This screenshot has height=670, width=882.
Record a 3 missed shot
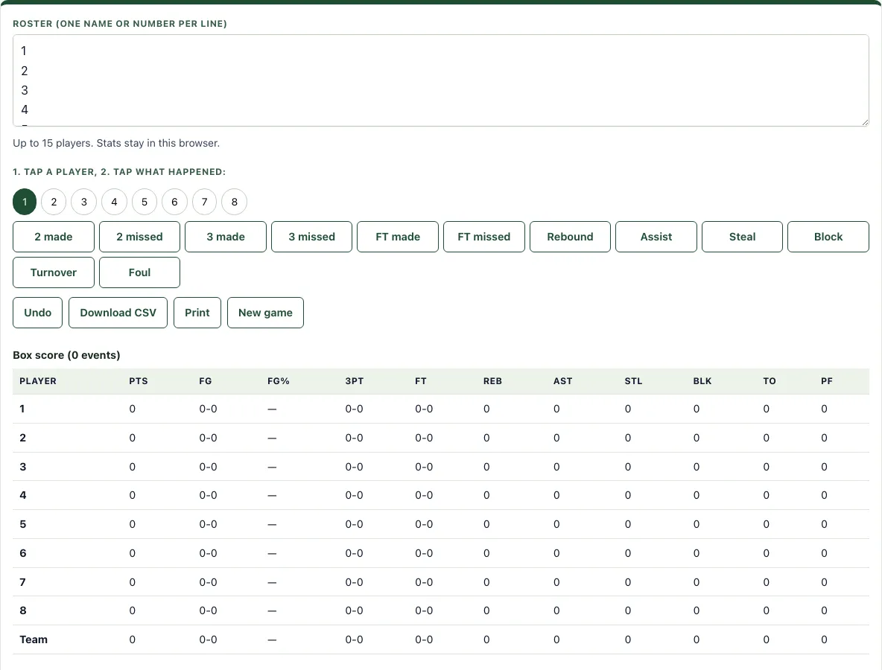(311, 237)
